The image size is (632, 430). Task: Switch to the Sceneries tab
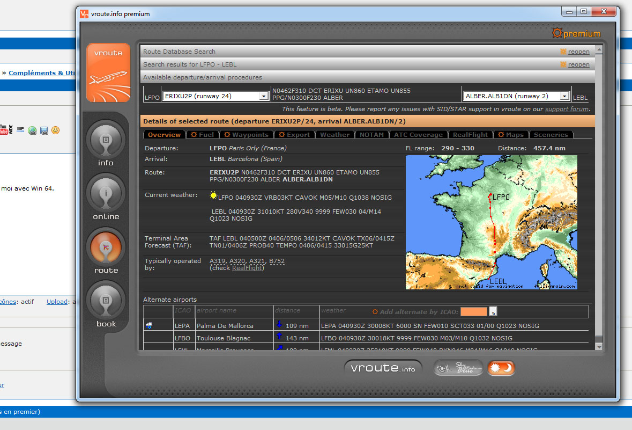tap(551, 134)
